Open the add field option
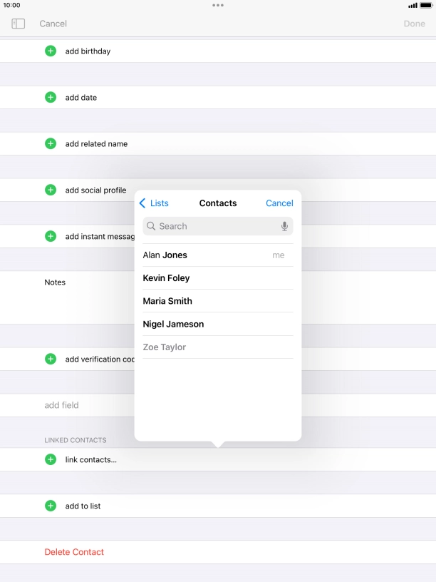436x582 pixels. (62, 405)
